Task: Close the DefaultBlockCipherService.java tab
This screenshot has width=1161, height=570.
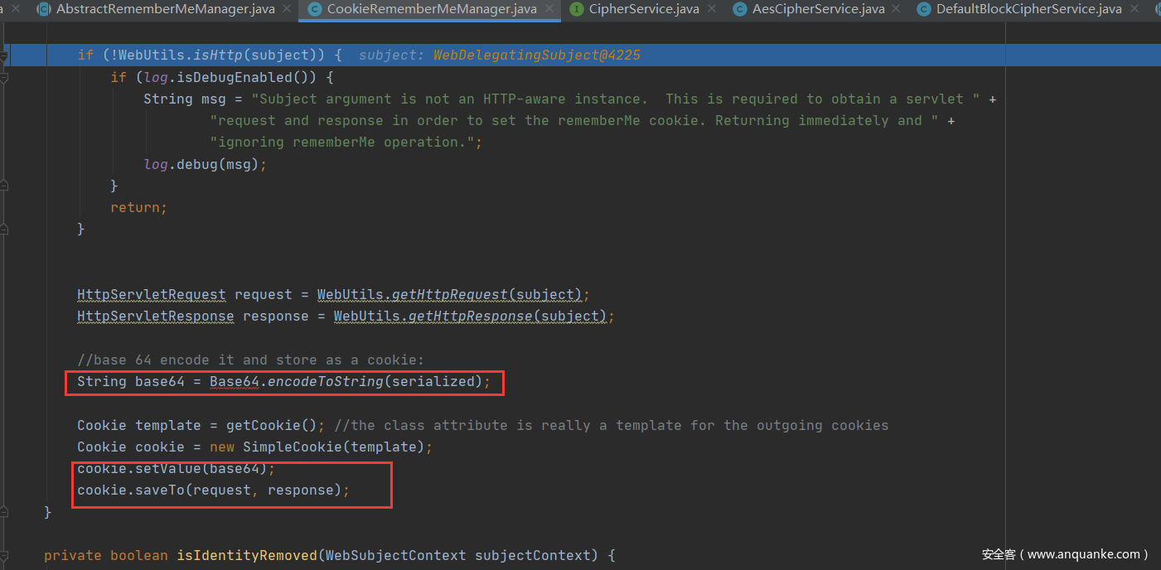Action: [x=1134, y=9]
